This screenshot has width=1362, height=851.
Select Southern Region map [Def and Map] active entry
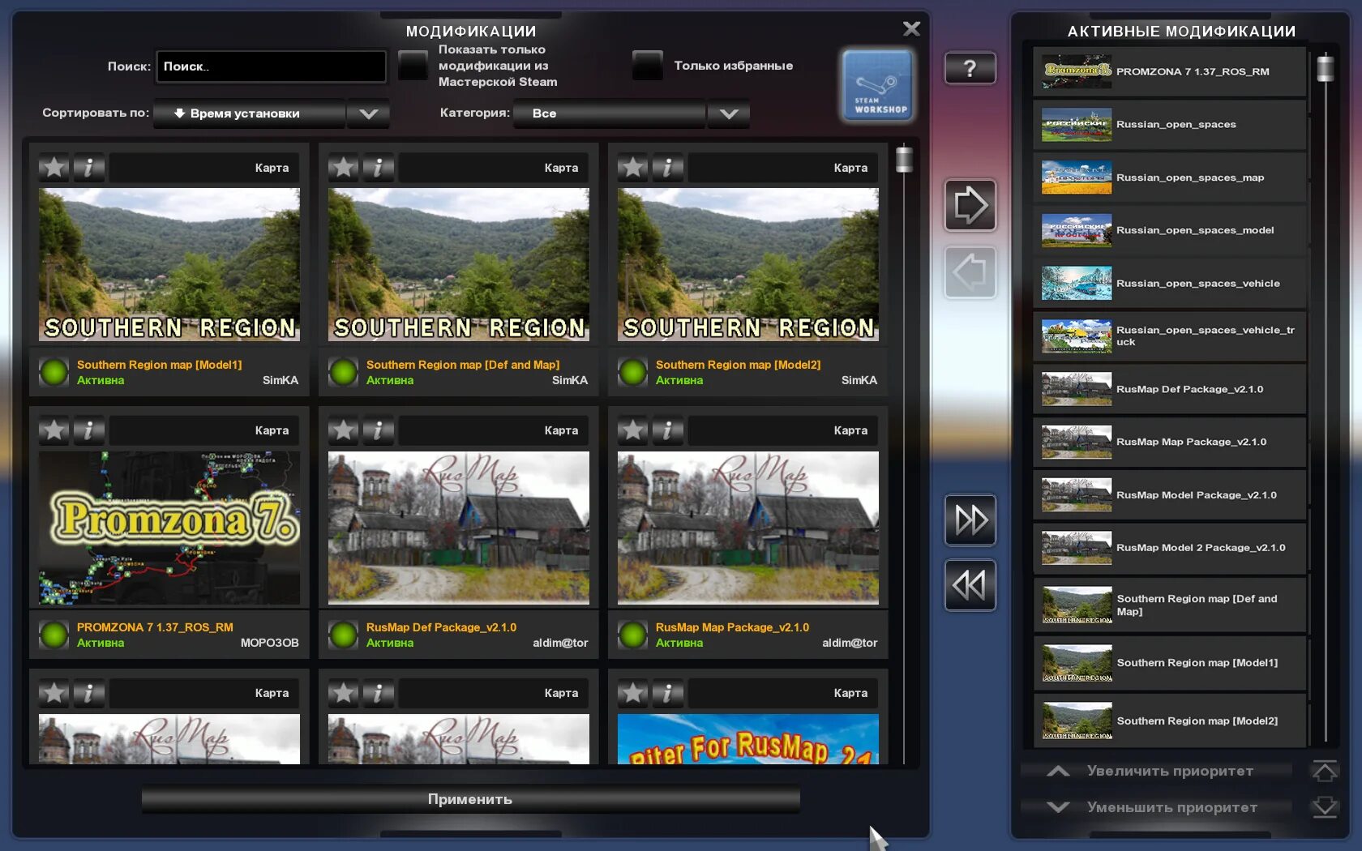(x=1170, y=605)
